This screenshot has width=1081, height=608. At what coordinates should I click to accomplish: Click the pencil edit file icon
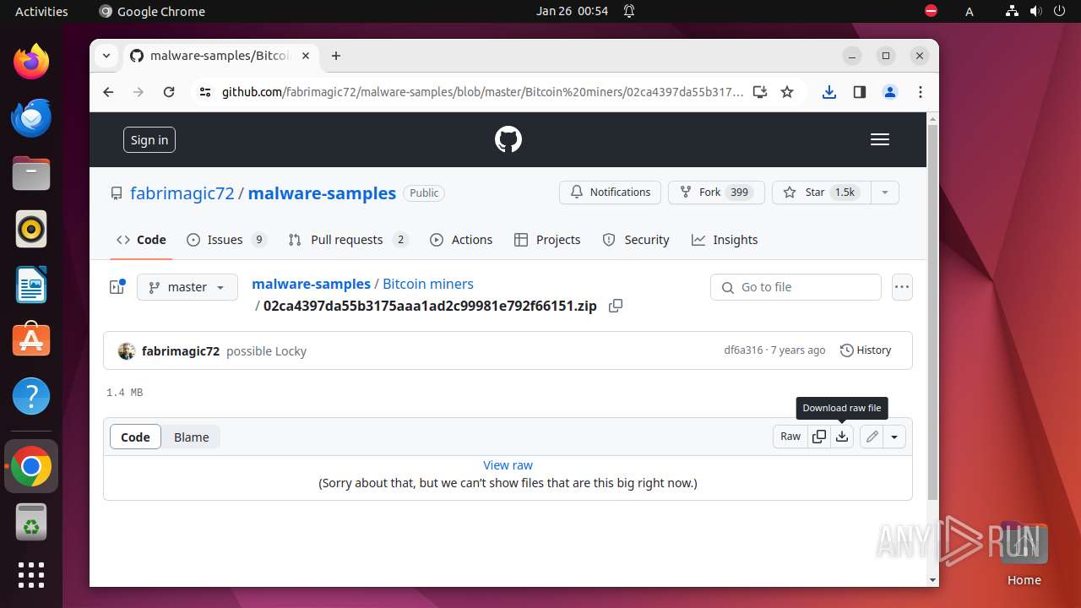(872, 437)
